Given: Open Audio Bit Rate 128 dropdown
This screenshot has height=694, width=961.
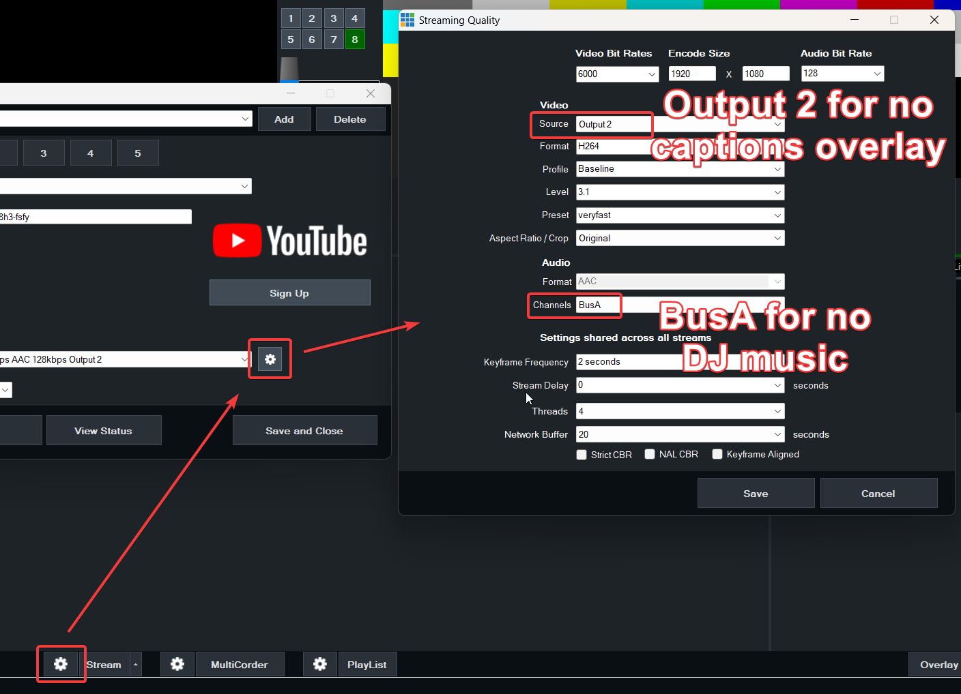Looking at the screenshot, I should (842, 73).
